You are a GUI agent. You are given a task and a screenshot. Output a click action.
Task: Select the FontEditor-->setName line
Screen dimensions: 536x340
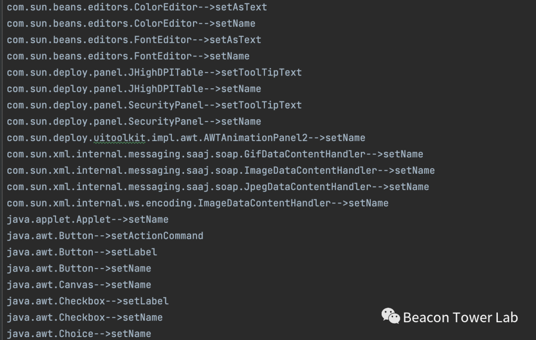(x=128, y=56)
